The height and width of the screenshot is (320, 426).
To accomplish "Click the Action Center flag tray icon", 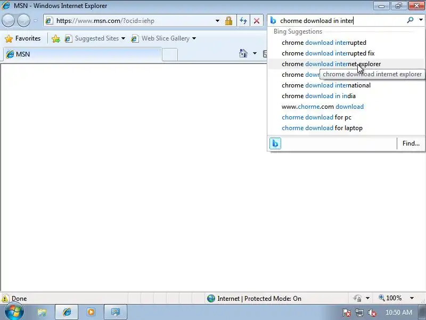I will click(347, 313).
